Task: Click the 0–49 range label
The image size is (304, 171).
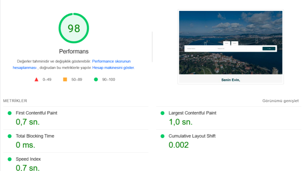Action: 47,79
